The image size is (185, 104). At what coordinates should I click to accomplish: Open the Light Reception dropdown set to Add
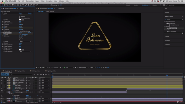point(25,51)
